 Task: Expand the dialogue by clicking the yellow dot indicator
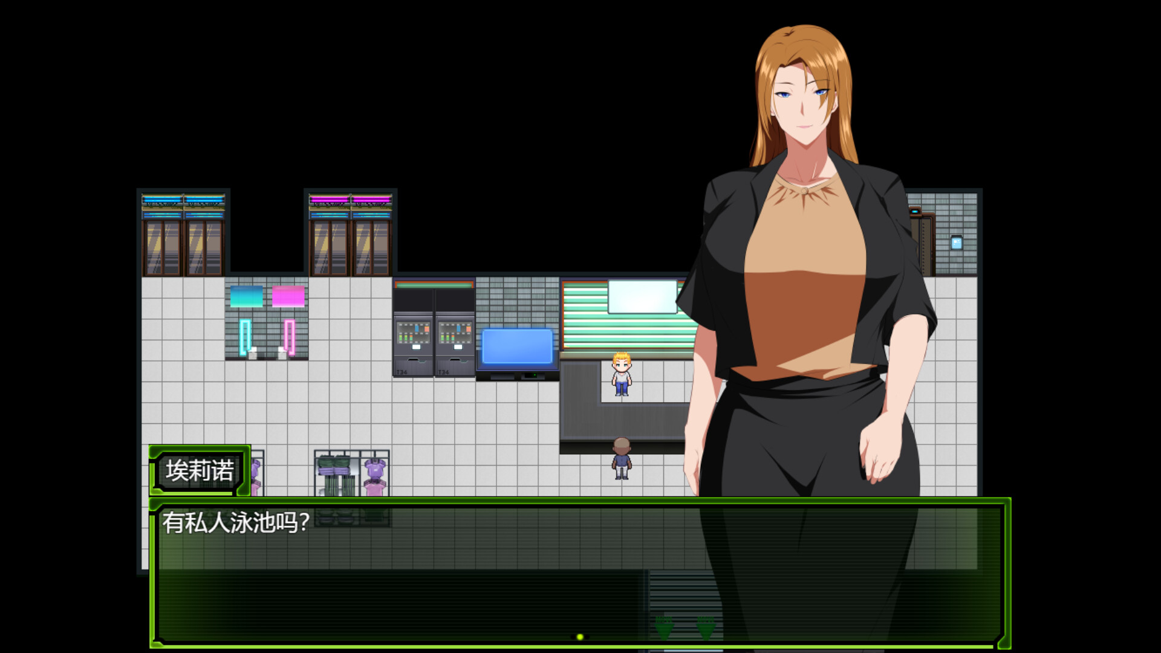(x=580, y=636)
